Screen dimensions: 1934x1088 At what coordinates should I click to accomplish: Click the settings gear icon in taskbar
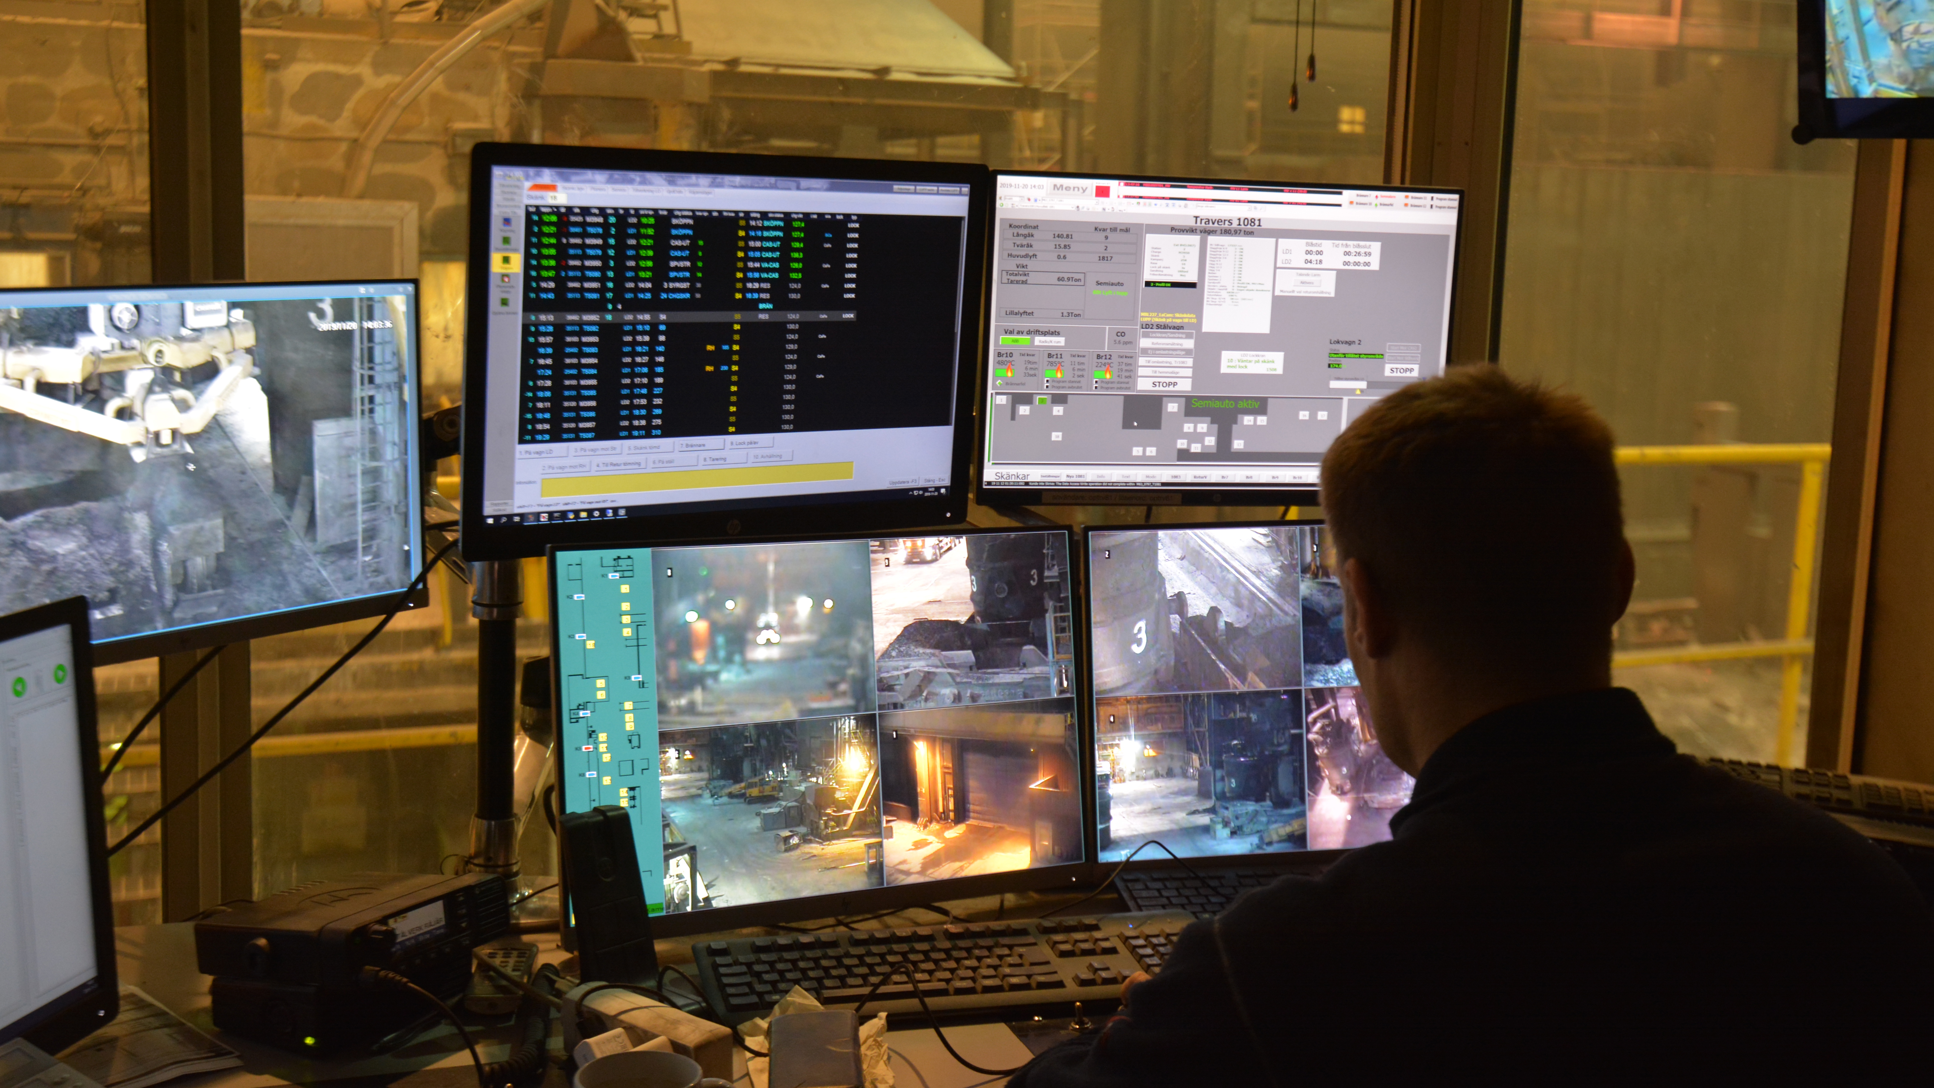coord(596,514)
